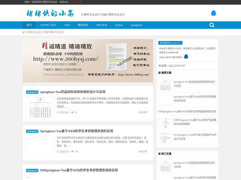Click the list icon beside 热门文章
Screen dimensions: 241x180
point(159,154)
